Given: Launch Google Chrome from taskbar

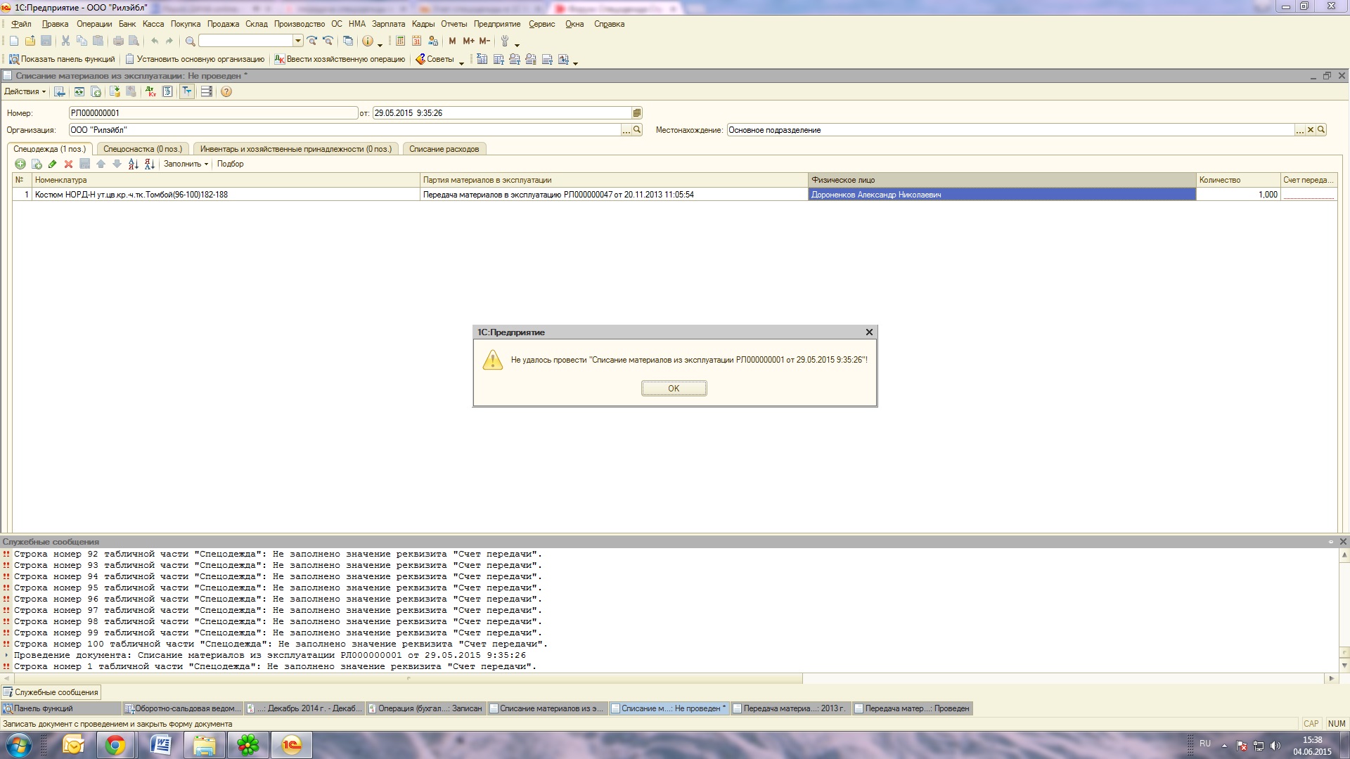Looking at the screenshot, I should click(x=115, y=745).
